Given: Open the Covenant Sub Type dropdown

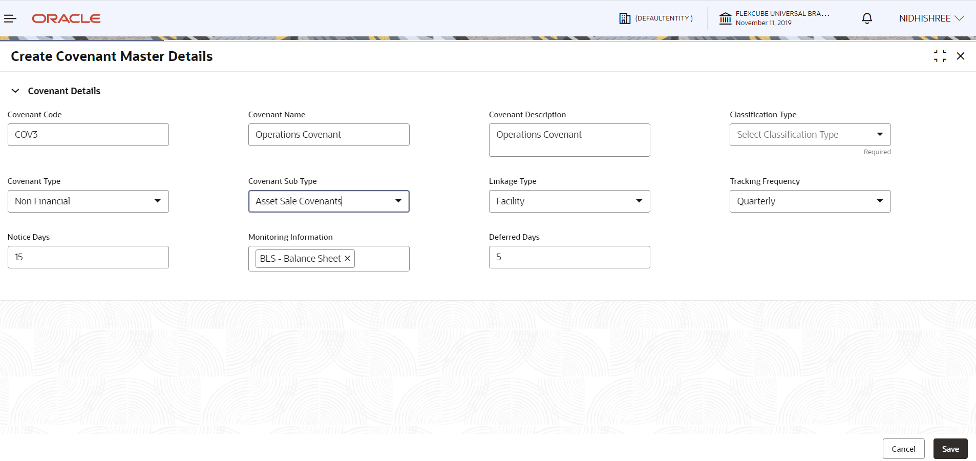Looking at the screenshot, I should click(398, 201).
